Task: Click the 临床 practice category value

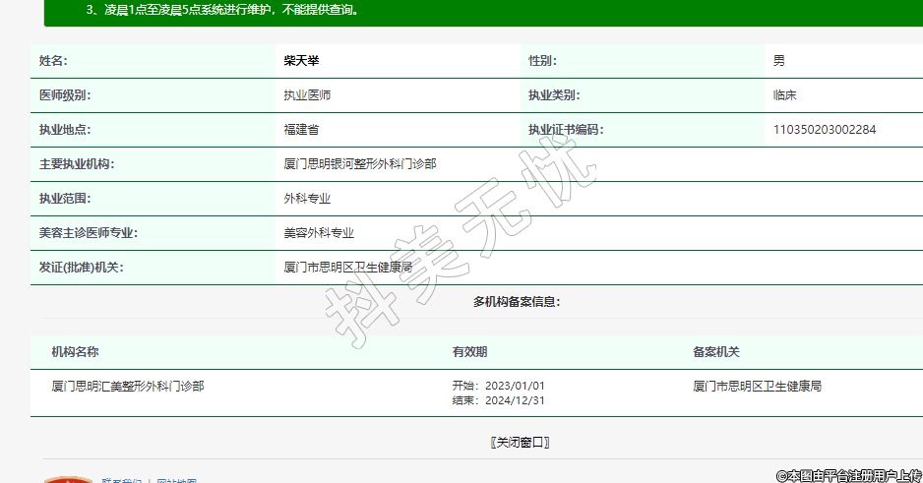Action: coord(784,95)
